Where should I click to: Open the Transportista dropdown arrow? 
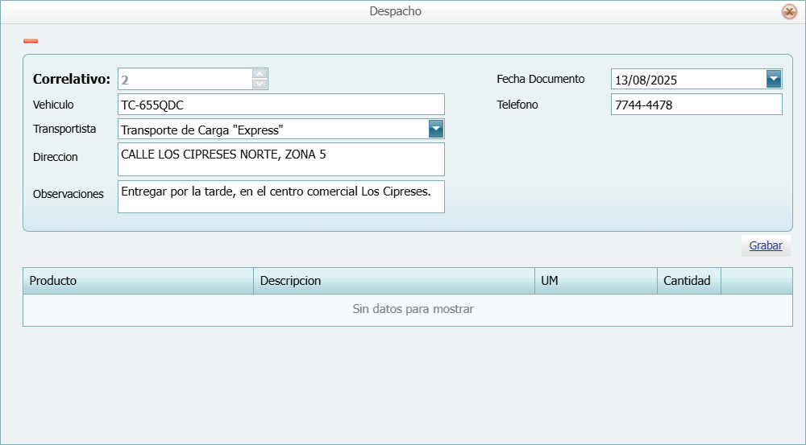coord(436,129)
